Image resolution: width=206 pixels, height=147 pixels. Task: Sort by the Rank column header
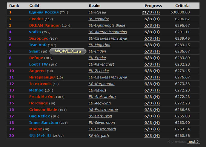point(14,6)
